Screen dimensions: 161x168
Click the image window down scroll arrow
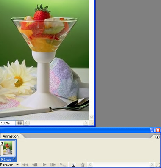tap(92, 117)
